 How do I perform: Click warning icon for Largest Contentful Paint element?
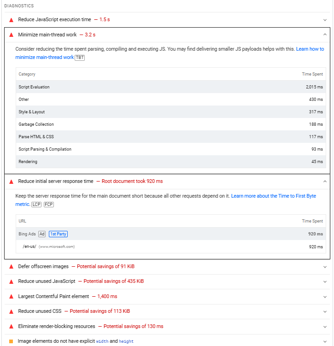(x=11, y=297)
